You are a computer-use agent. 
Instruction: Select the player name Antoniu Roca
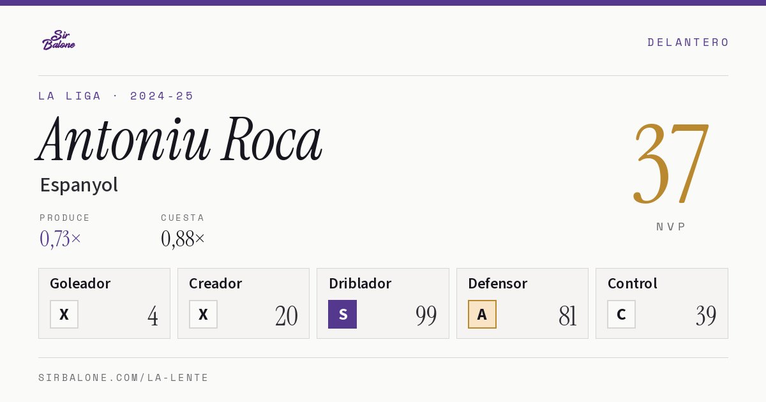point(180,139)
